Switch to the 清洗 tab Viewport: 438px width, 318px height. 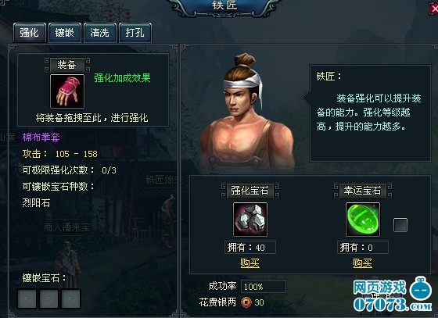100,33
